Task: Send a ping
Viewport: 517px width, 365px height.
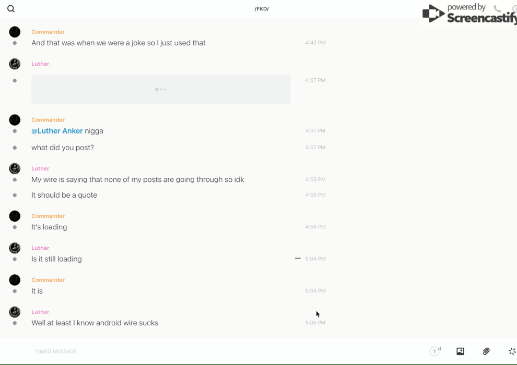Action: pos(512,351)
